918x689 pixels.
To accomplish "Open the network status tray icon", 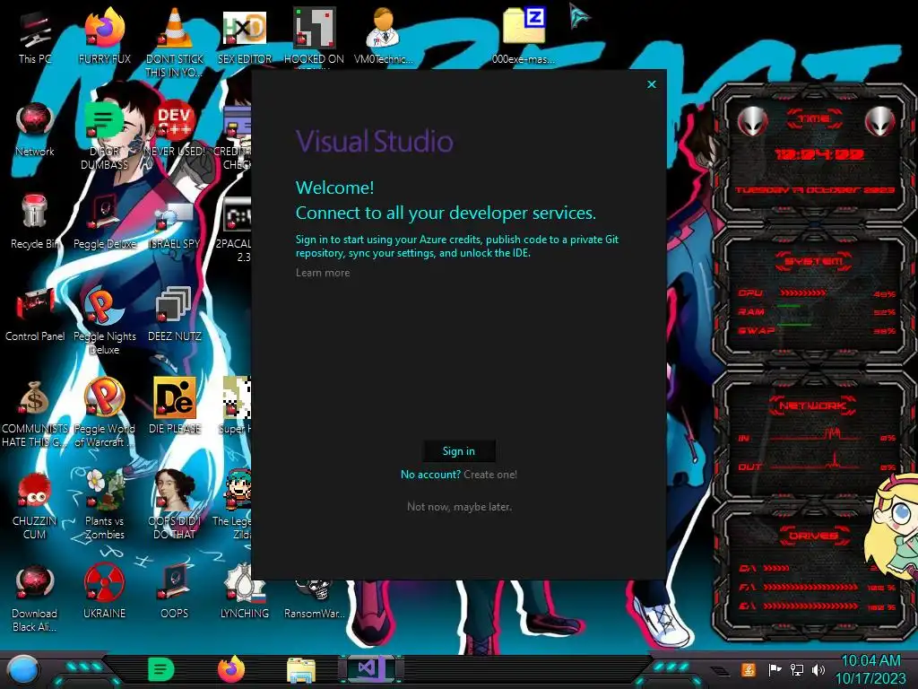I will 797,669.
